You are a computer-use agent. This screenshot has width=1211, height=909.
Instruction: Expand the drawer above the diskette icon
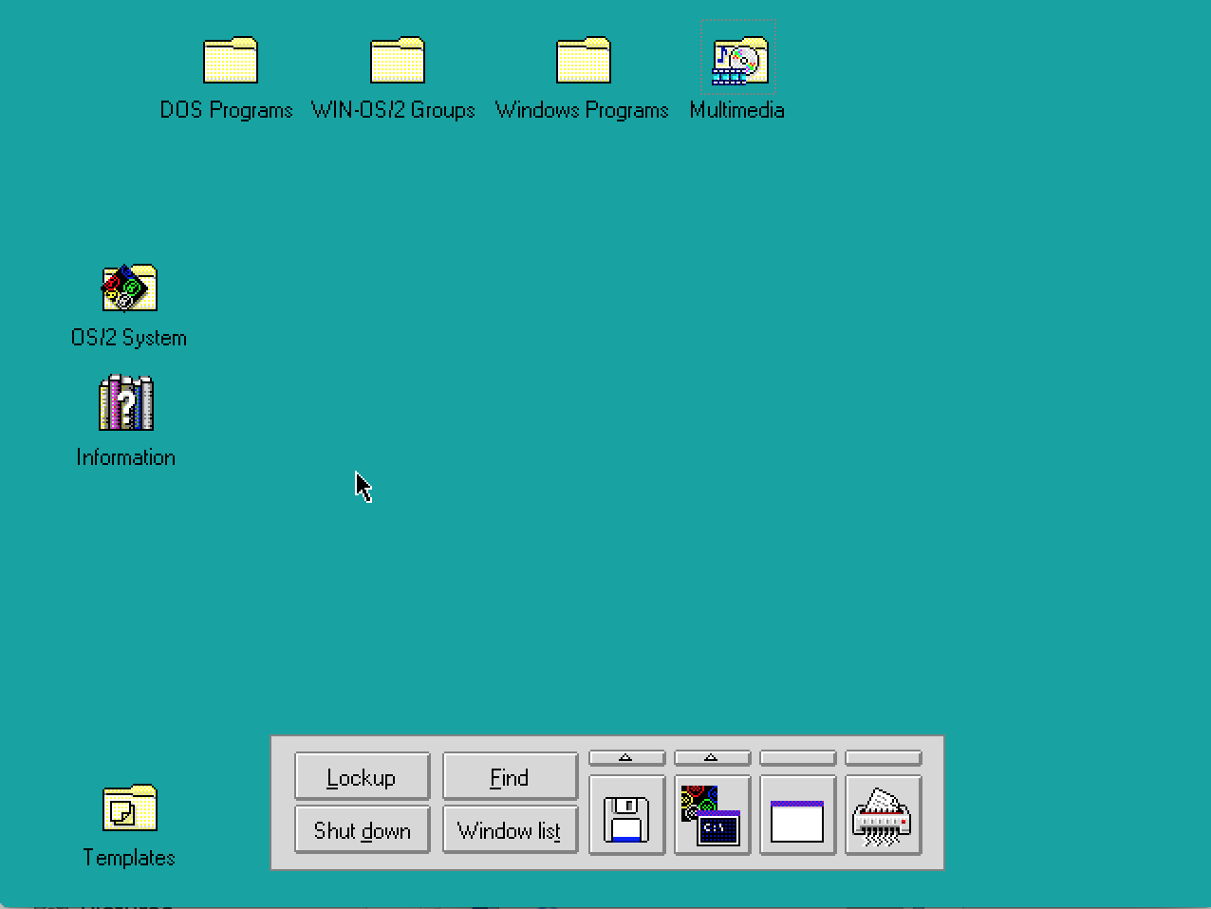[x=626, y=758]
